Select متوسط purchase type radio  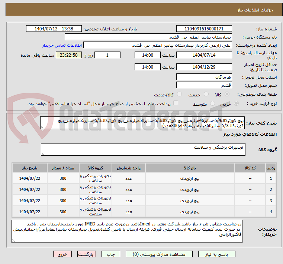coord(213,104)
